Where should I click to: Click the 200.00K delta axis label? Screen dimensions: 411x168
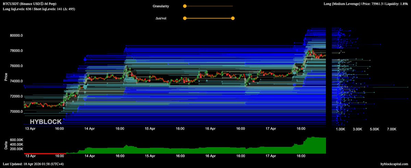pos(16,149)
